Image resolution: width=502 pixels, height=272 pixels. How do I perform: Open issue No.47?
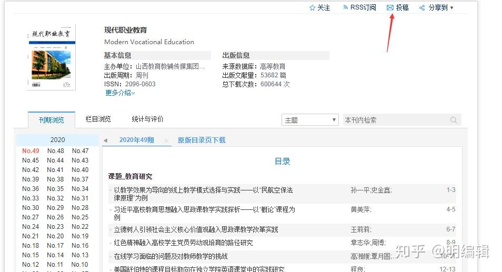[81, 150]
